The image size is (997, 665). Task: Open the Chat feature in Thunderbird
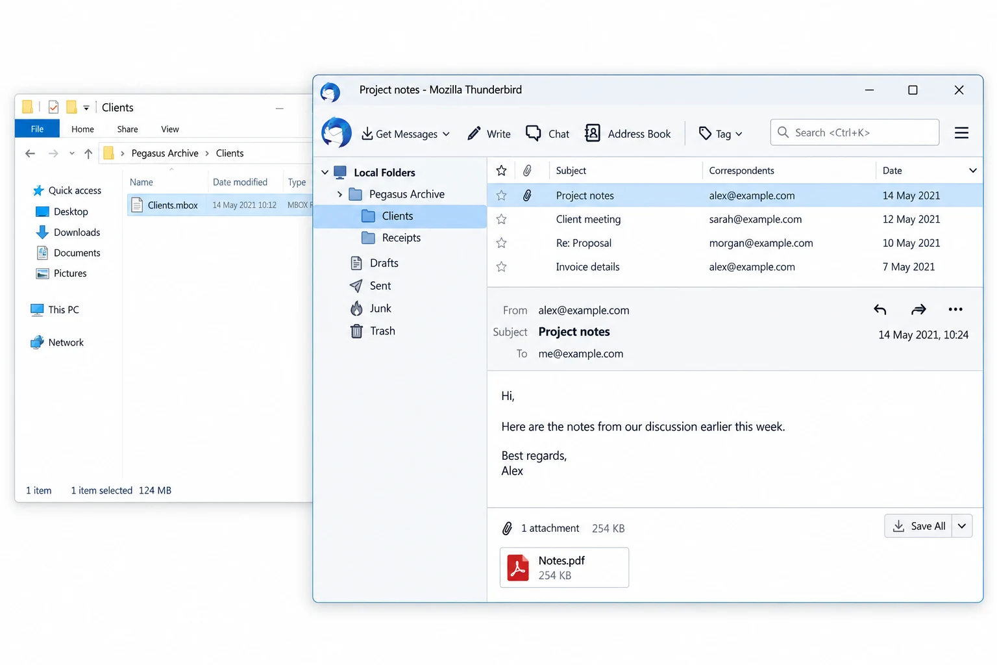(x=547, y=134)
